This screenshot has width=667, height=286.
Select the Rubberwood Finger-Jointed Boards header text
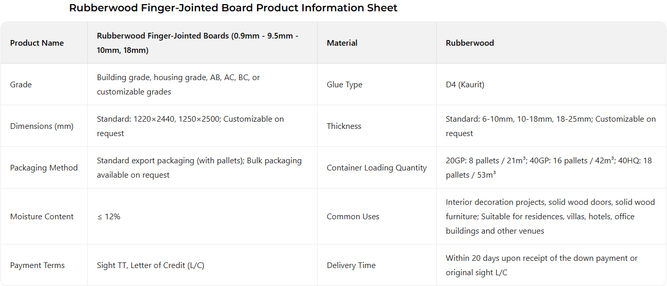(198, 43)
